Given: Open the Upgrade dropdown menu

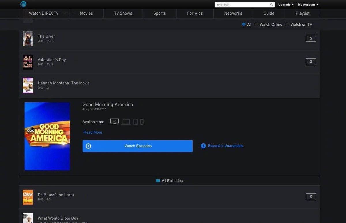Looking at the screenshot, I should (286, 5).
